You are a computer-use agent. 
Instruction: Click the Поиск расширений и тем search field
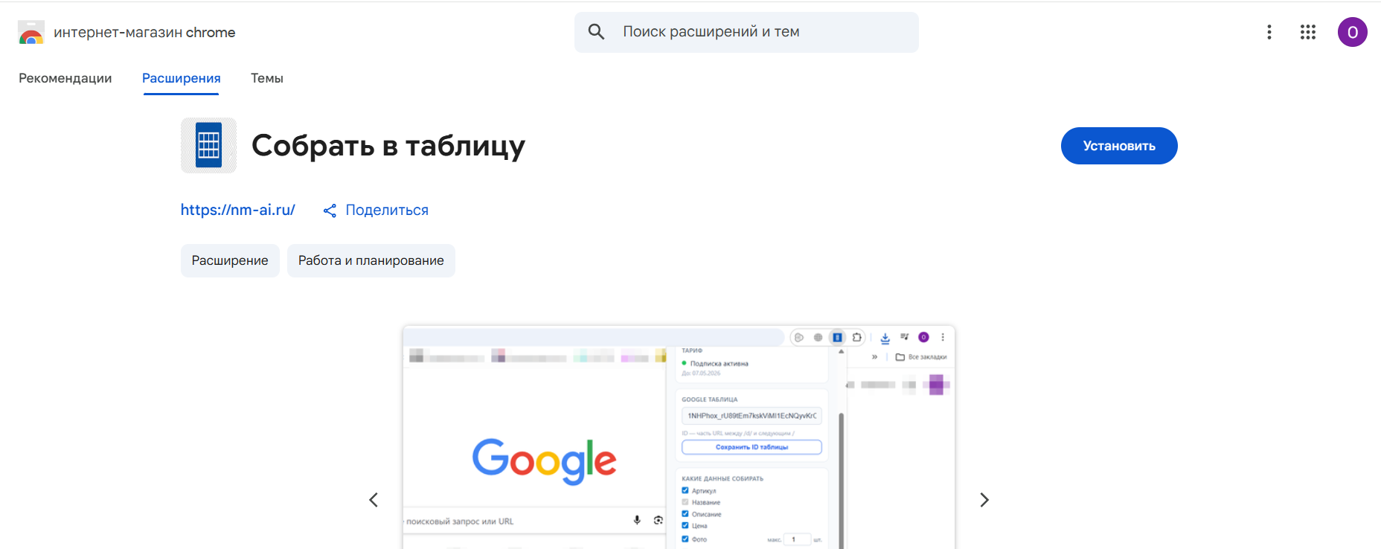[x=744, y=31]
